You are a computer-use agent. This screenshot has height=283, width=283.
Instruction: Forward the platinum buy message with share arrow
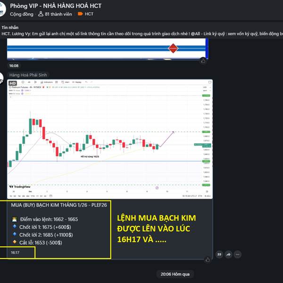[228, 255]
